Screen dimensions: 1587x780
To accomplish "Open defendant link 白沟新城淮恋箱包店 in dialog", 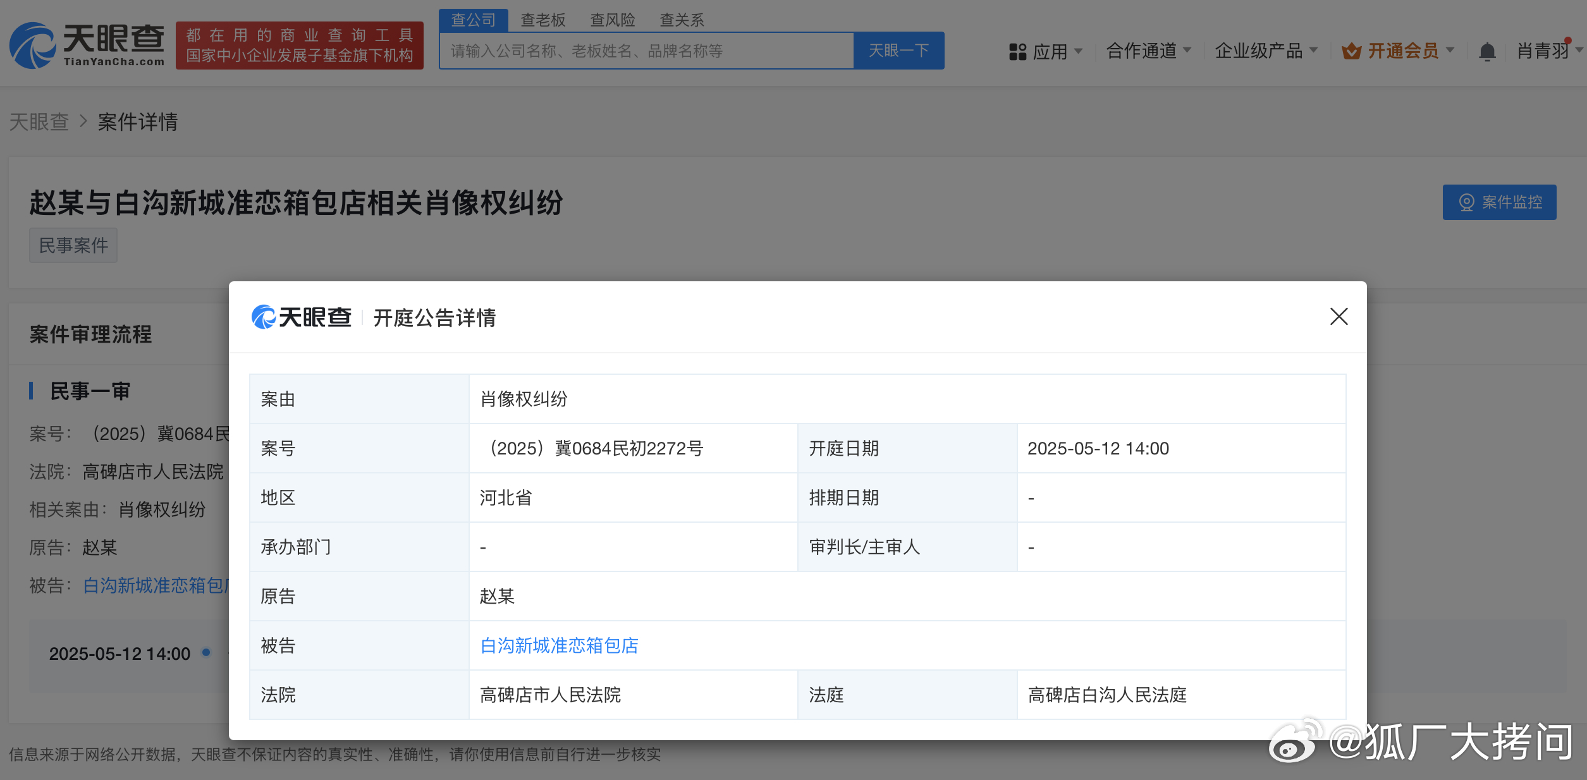I will [x=559, y=645].
